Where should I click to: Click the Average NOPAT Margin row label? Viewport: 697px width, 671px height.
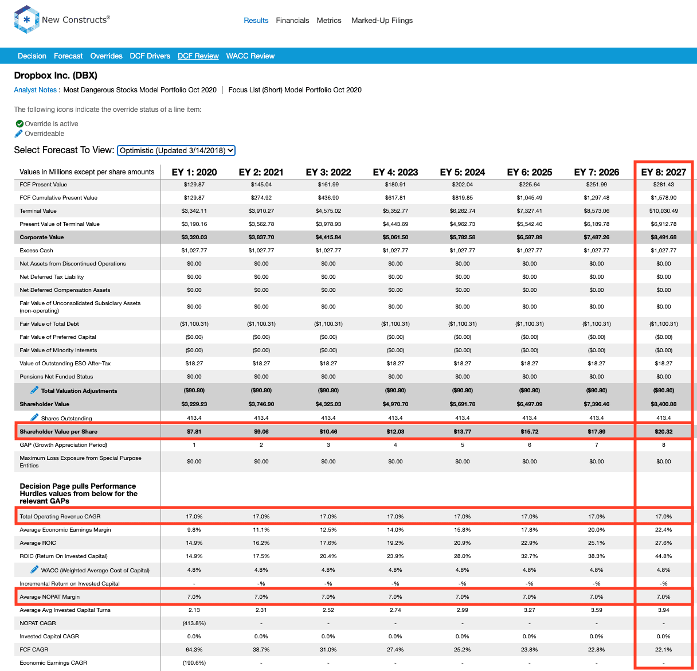pyautogui.click(x=50, y=597)
